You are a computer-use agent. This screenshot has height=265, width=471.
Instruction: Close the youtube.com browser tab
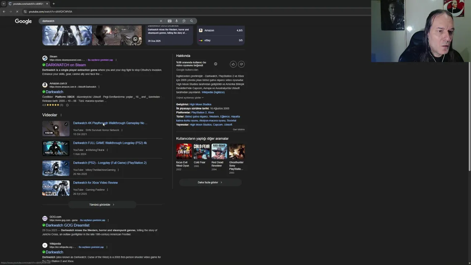47,4
